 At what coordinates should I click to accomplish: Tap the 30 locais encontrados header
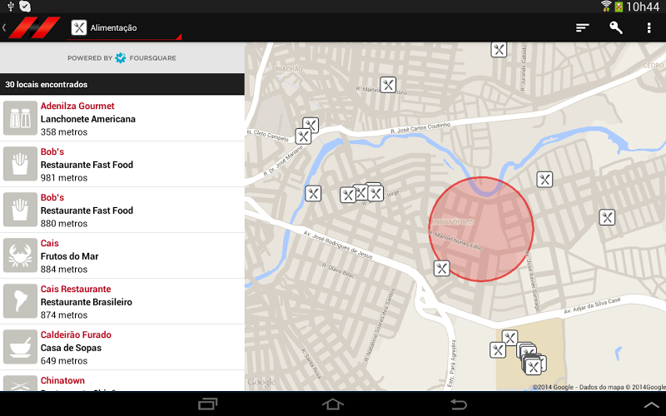(122, 84)
